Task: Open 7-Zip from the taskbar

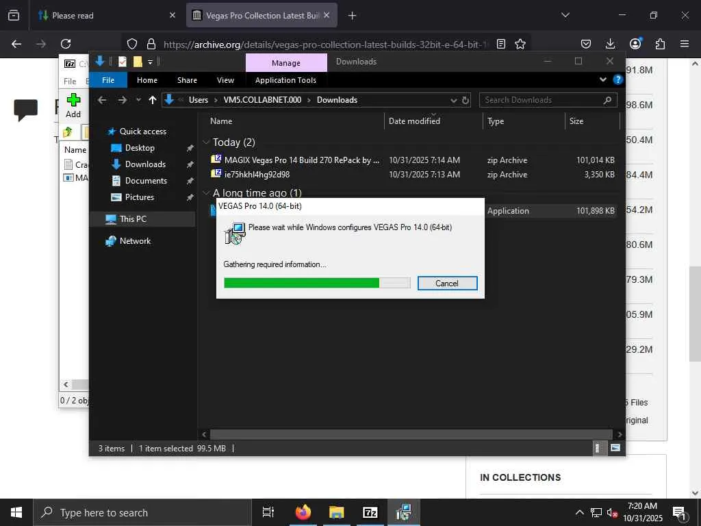Action: point(370,512)
